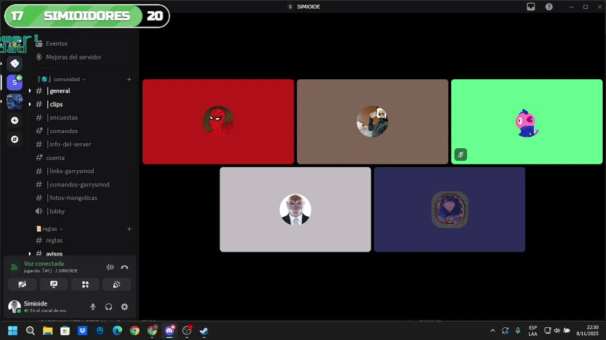This screenshot has width=606, height=340.
Task: Click voice connection signal icon
Action: (x=14, y=267)
